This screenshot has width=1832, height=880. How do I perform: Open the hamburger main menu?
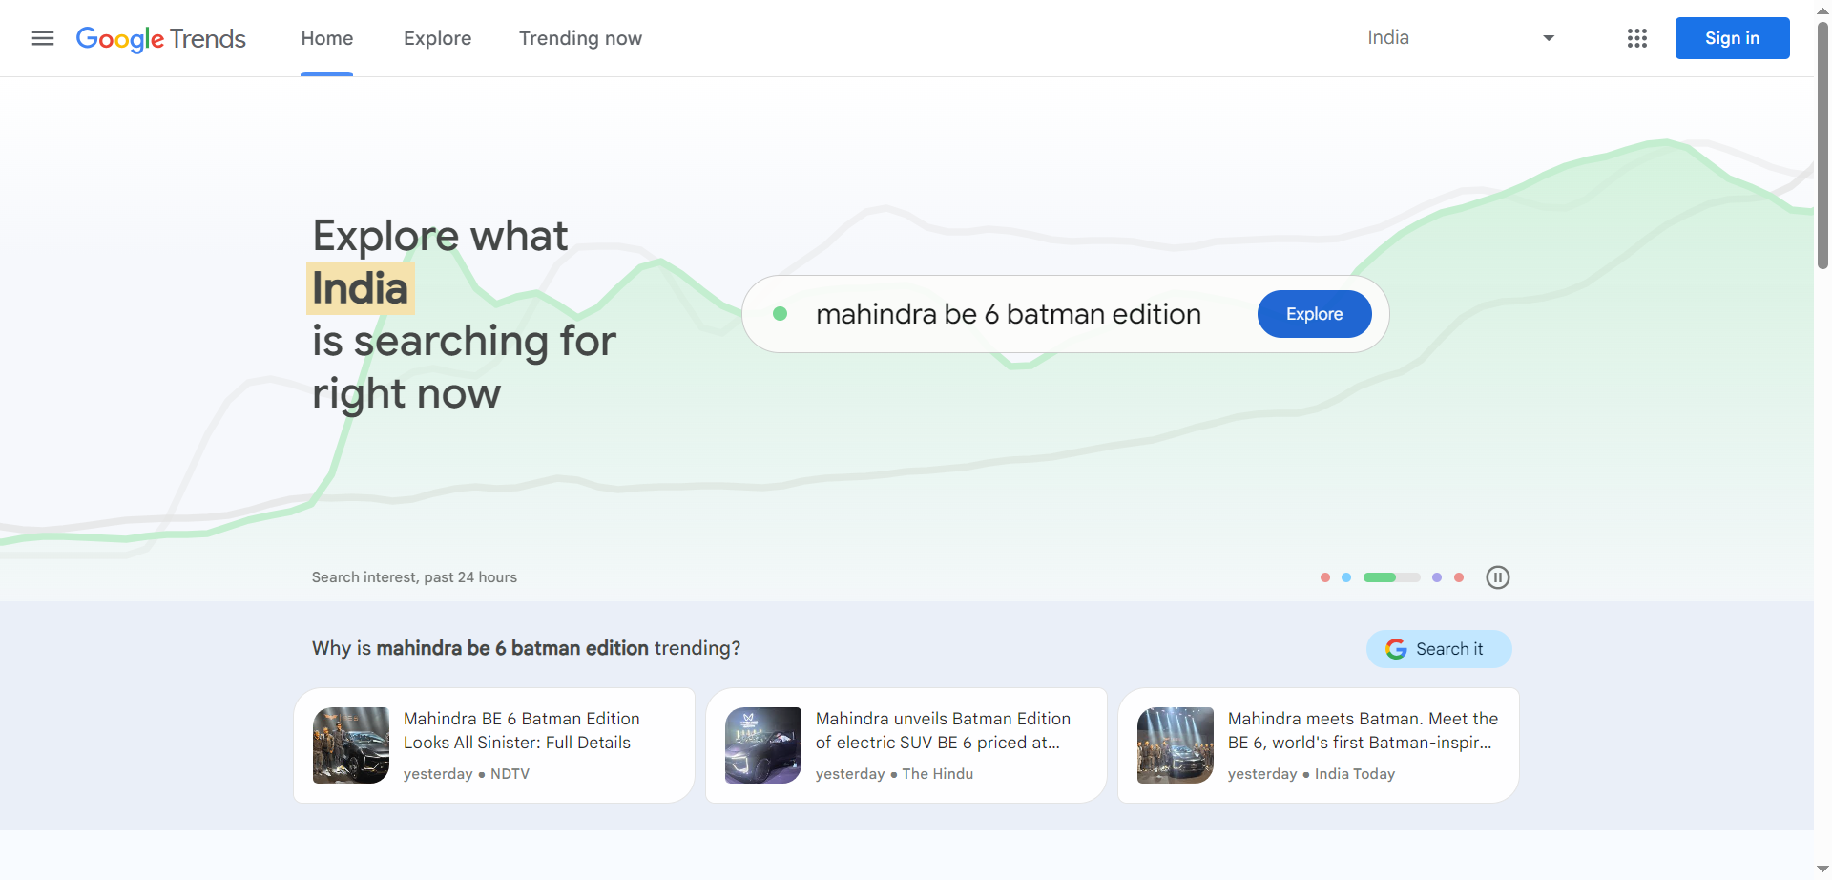[43, 38]
